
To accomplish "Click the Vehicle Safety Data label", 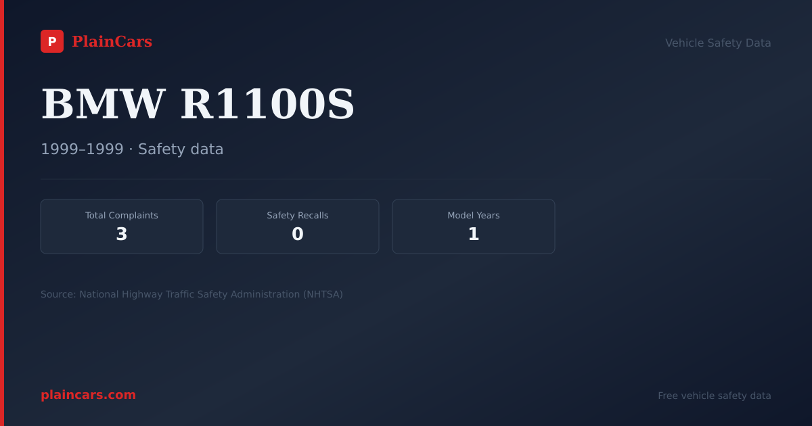I will 718,43.
